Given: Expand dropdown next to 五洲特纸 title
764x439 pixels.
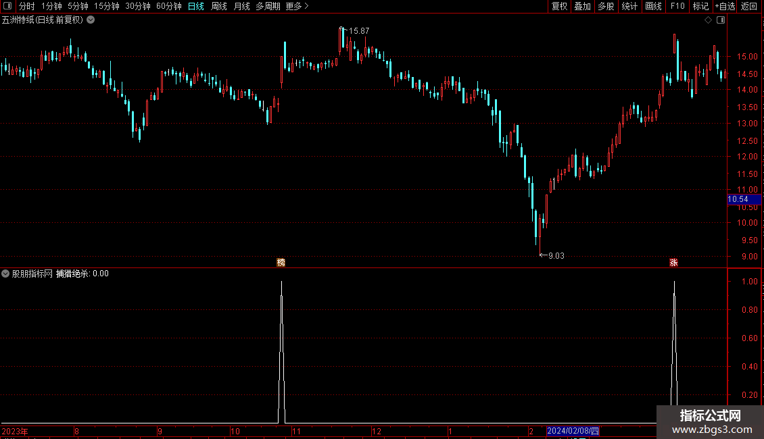Looking at the screenshot, I should pos(91,20).
